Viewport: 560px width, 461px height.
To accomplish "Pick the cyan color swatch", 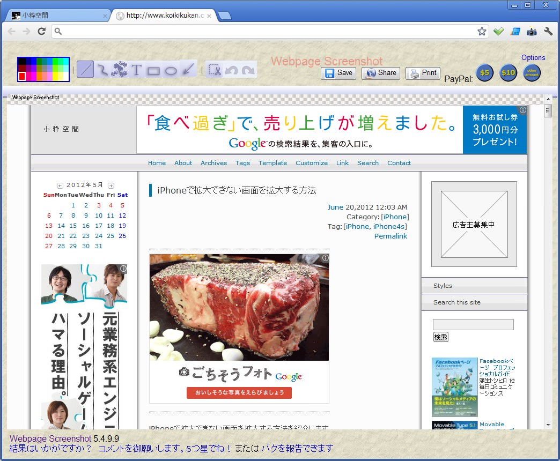I will pos(65,61).
